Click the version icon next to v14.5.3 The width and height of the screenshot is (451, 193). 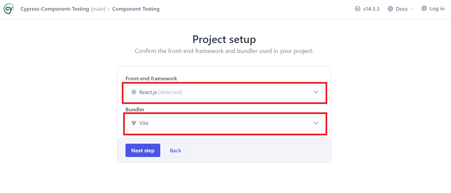(358, 9)
